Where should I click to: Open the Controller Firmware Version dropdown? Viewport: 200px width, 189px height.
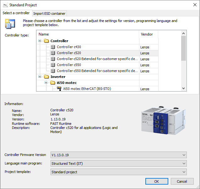pyautogui.click(x=118, y=155)
